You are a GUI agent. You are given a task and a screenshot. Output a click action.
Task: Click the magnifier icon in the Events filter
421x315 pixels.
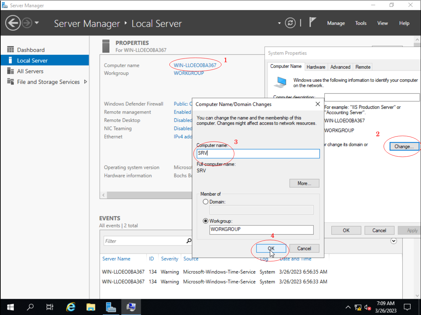coord(189,241)
